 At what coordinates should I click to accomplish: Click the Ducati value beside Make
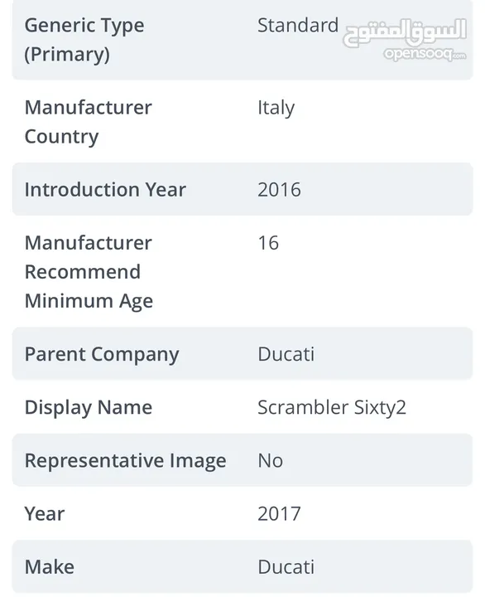coord(286,567)
